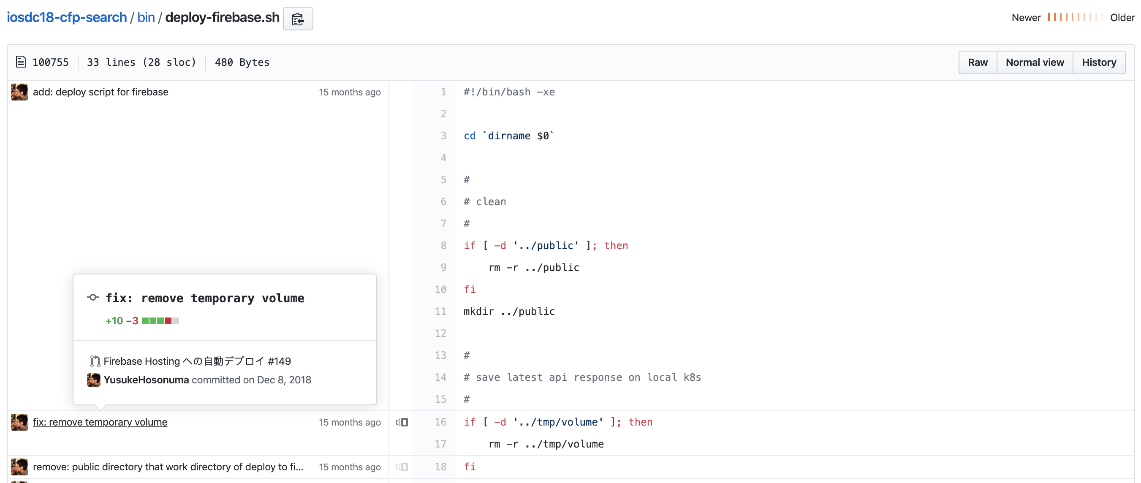Open Raw file view

tap(977, 62)
